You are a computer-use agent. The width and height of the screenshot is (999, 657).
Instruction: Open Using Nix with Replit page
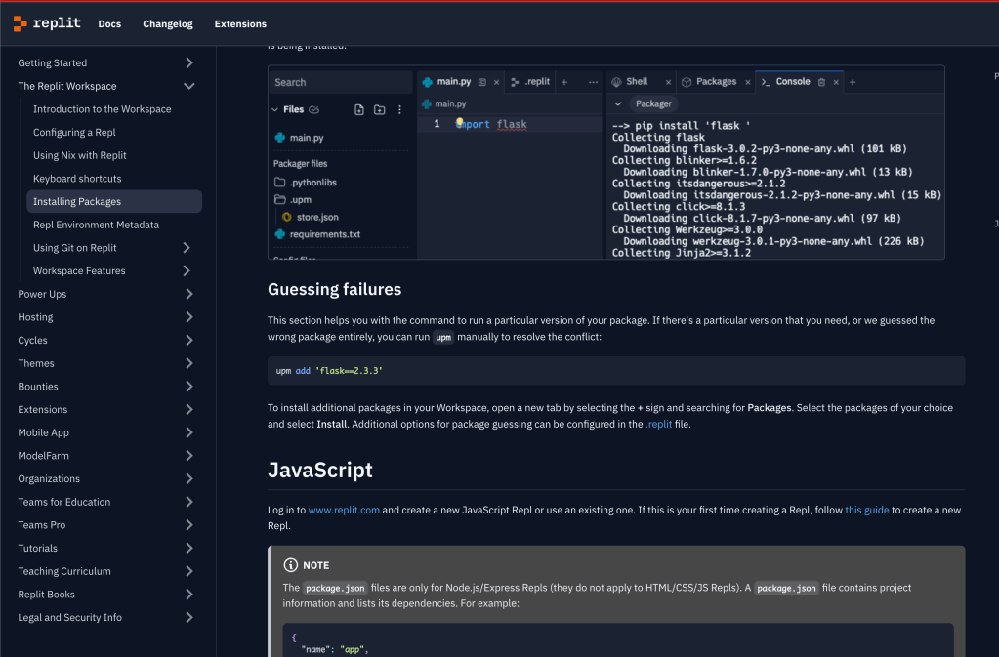pos(80,155)
